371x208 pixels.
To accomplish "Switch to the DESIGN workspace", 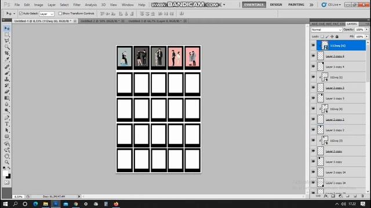I will [x=276, y=5].
